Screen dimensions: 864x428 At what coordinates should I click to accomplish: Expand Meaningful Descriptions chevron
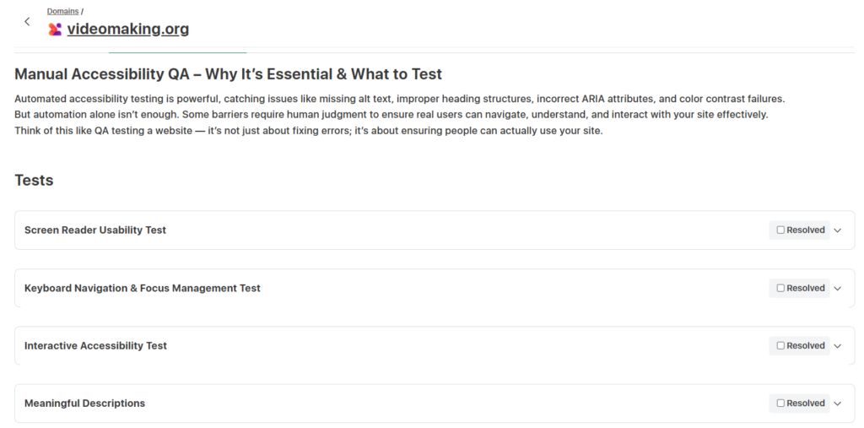[x=838, y=404]
